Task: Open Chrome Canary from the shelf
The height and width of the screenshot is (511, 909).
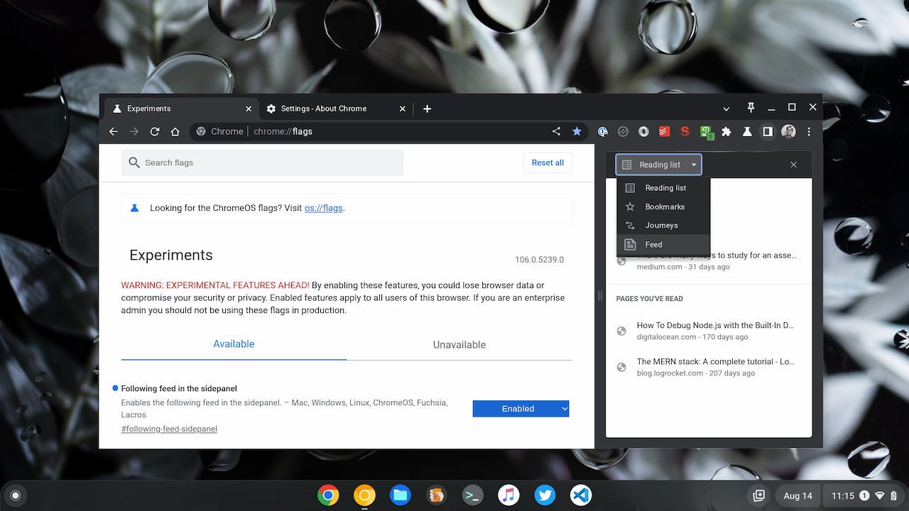Action: [x=364, y=495]
